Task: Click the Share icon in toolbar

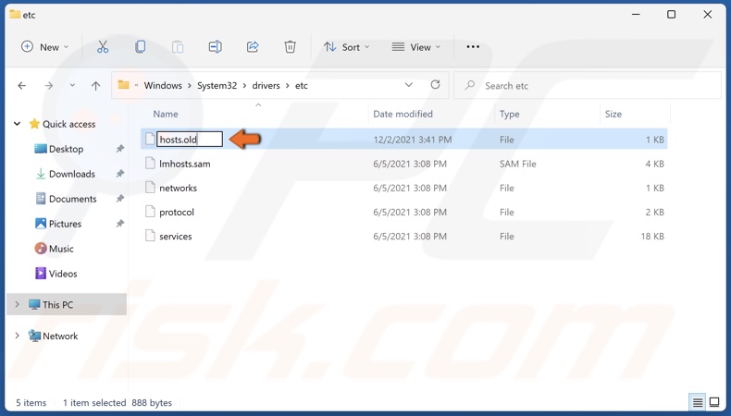Action: tap(253, 47)
